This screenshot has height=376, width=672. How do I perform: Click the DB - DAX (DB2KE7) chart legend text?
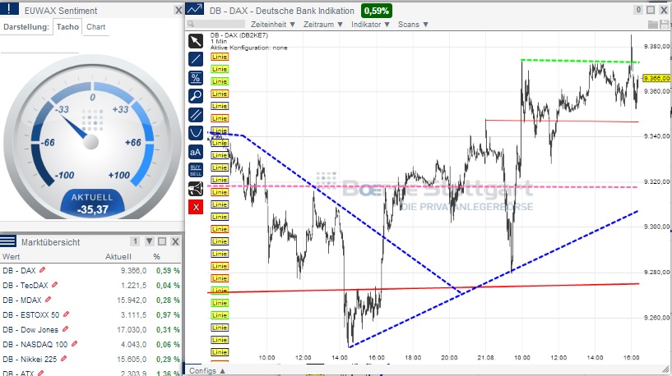pos(239,35)
